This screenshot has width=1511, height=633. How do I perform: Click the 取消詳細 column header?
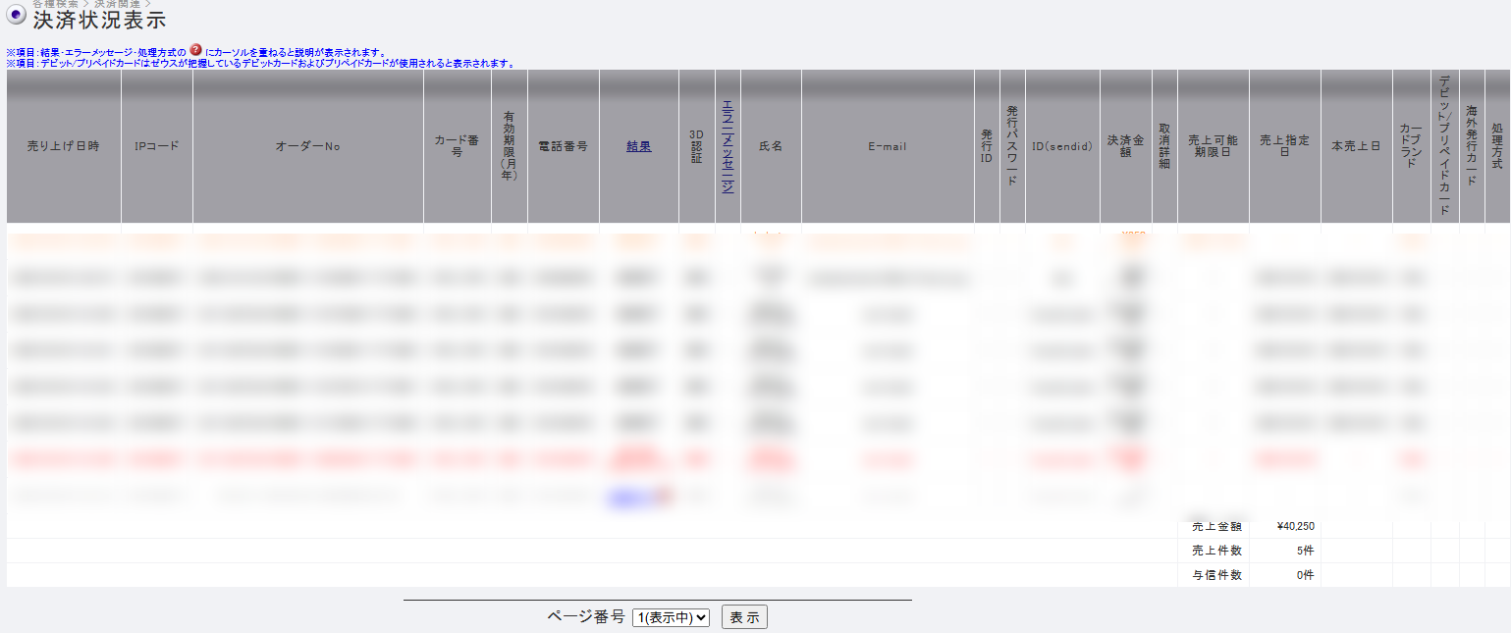1164,146
